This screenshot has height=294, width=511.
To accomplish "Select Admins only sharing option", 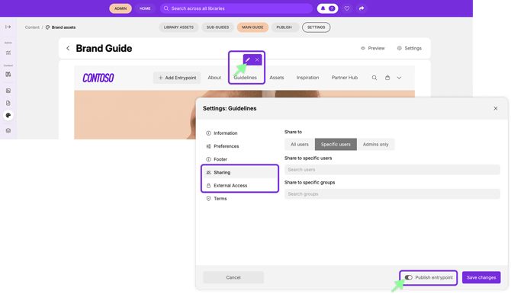I will coord(375,144).
